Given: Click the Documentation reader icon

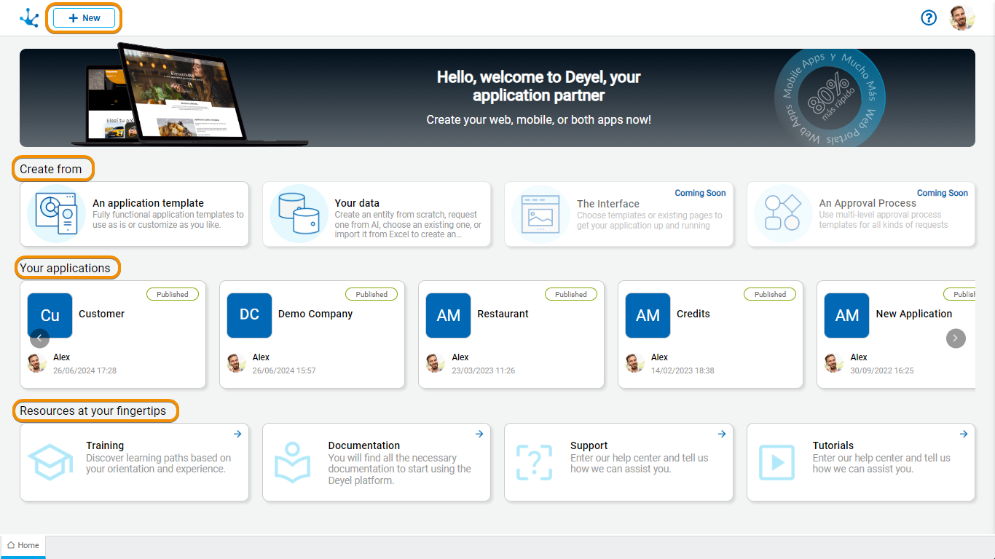Looking at the screenshot, I should point(292,462).
